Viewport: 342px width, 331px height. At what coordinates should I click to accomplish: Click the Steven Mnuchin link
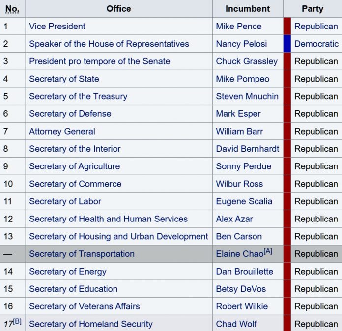[247, 96]
